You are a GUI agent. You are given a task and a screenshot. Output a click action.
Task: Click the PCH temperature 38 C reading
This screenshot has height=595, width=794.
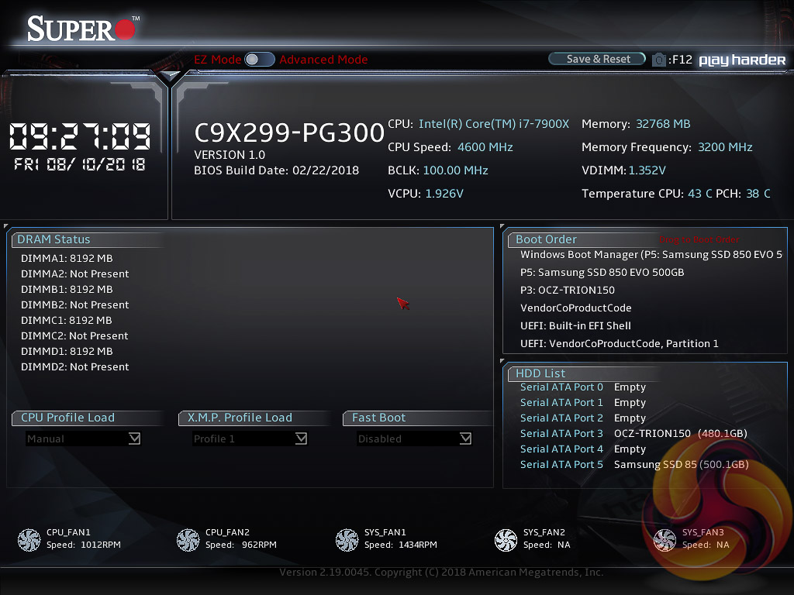pyautogui.click(x=758, y=194)
